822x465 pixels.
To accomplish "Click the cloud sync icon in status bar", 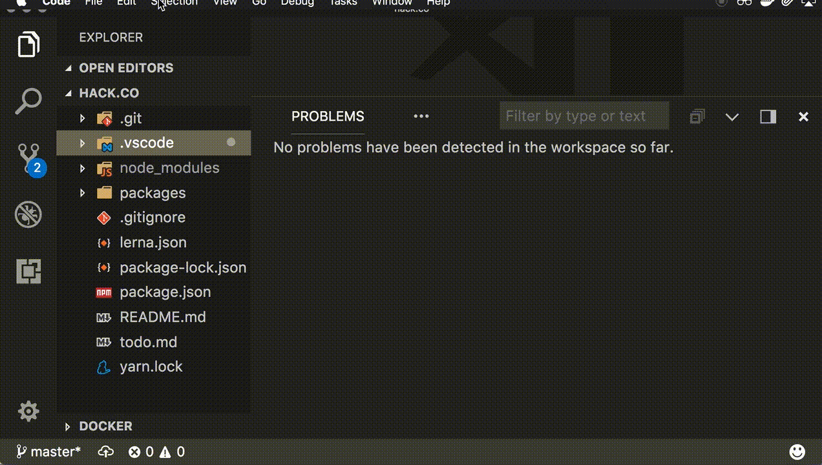I will (105, 451).
